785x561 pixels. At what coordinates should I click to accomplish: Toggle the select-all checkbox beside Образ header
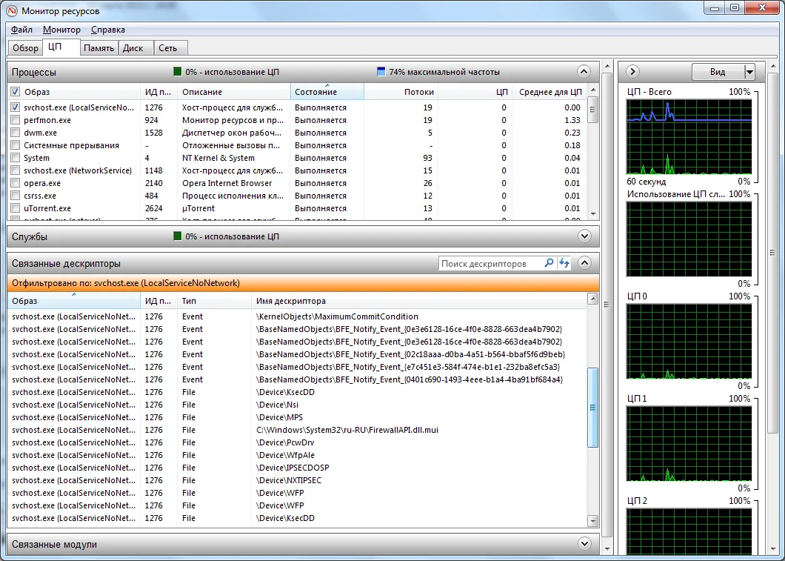[16, 92]
